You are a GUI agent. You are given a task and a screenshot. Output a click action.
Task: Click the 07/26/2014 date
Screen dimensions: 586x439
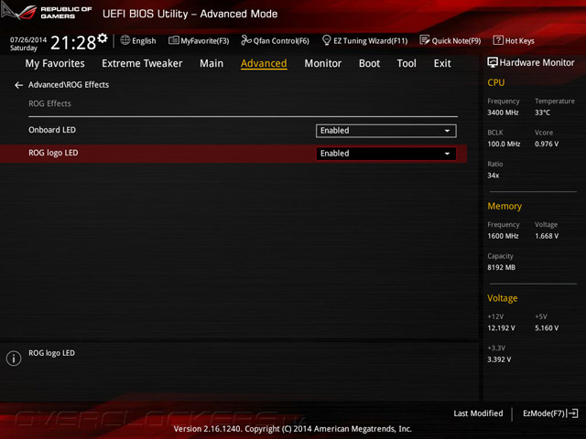(x=28, y=40)
